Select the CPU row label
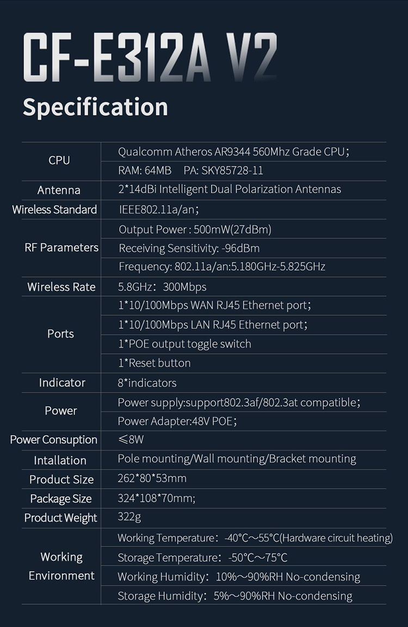Image resolution: width=408 pixels, height=627 pixels. (59, 160)
